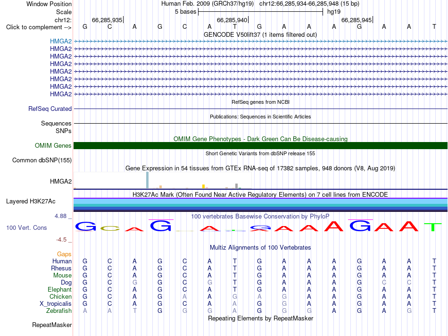Open 'Repeating Elements by RepeatMasker' track title
Screen dimensions: 448x336
pyautogui.click(x=260, y=318)
